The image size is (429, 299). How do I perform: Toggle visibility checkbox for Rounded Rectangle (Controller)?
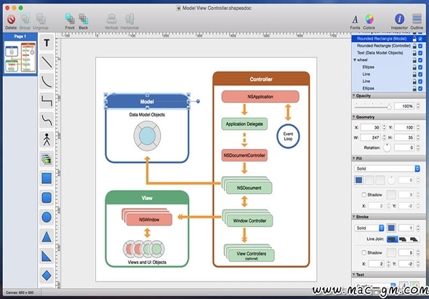(420, 46)
